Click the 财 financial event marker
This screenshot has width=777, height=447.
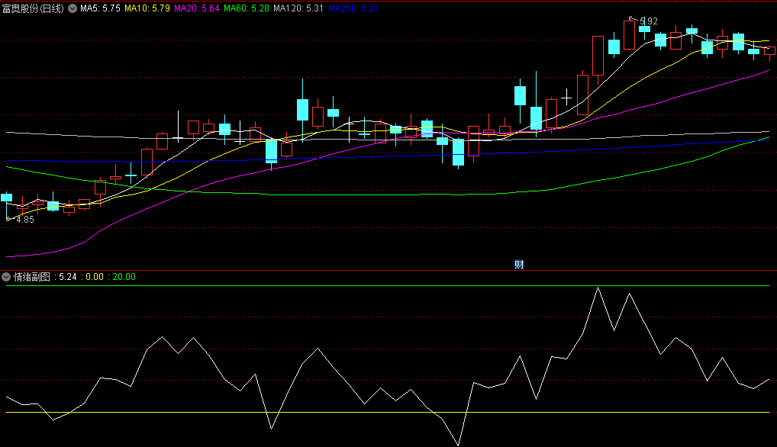(x=519, y=265)
